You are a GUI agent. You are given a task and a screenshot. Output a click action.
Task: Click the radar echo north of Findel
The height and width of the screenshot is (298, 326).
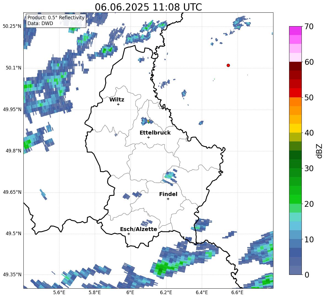click(x=170, y=177)
